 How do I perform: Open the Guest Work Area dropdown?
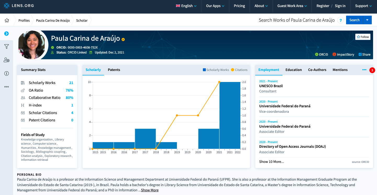point(292,6)
